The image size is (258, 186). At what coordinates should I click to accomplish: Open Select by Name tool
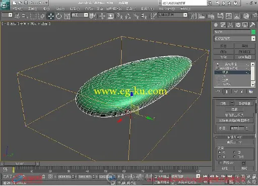click(25, 16)
